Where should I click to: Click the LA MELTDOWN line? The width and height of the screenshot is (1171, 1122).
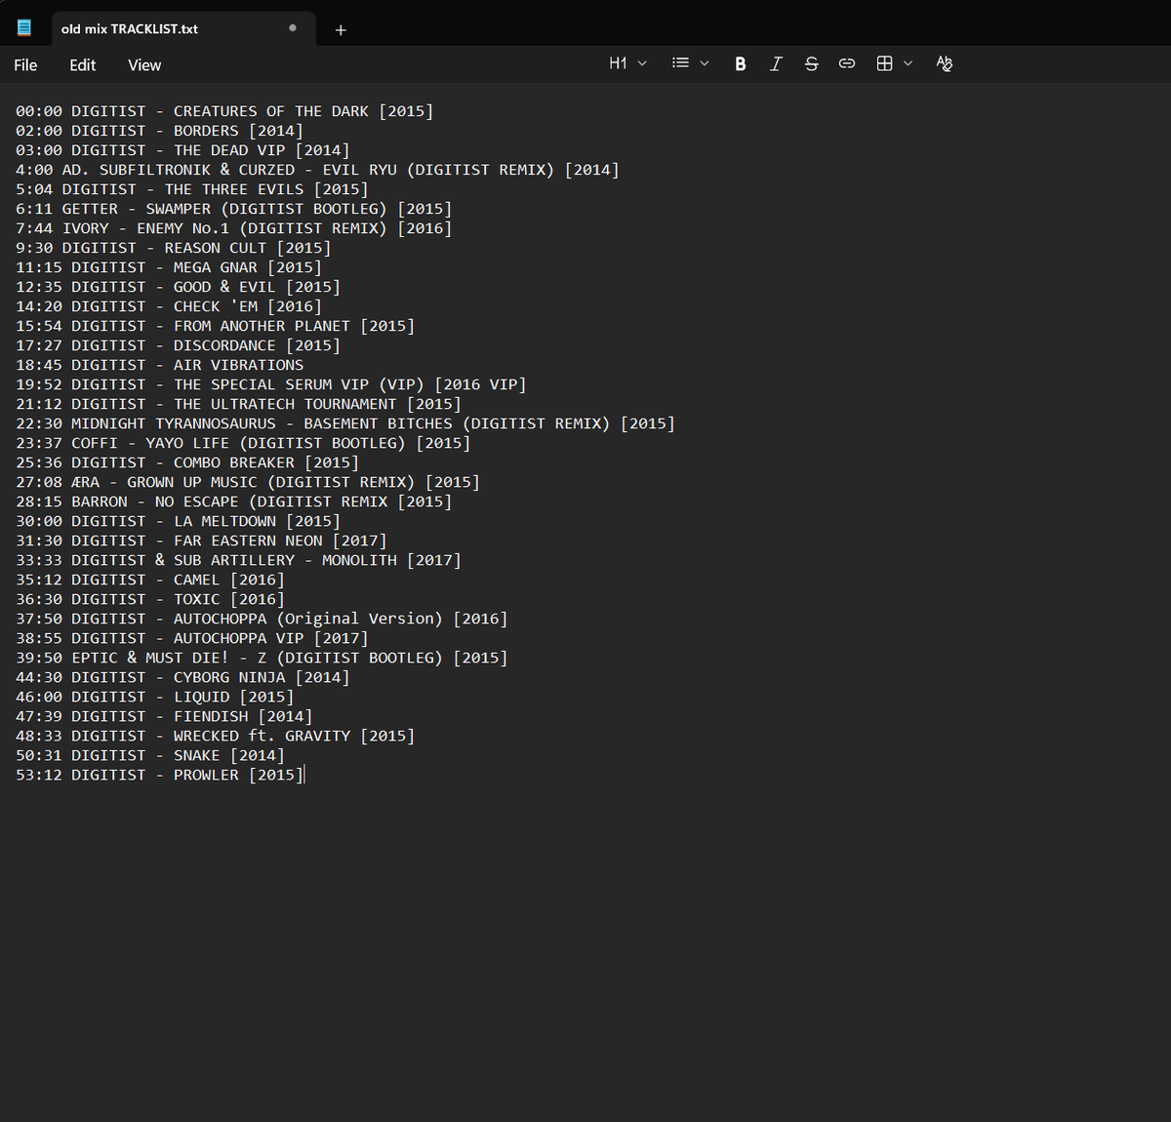tap(178, 521)
